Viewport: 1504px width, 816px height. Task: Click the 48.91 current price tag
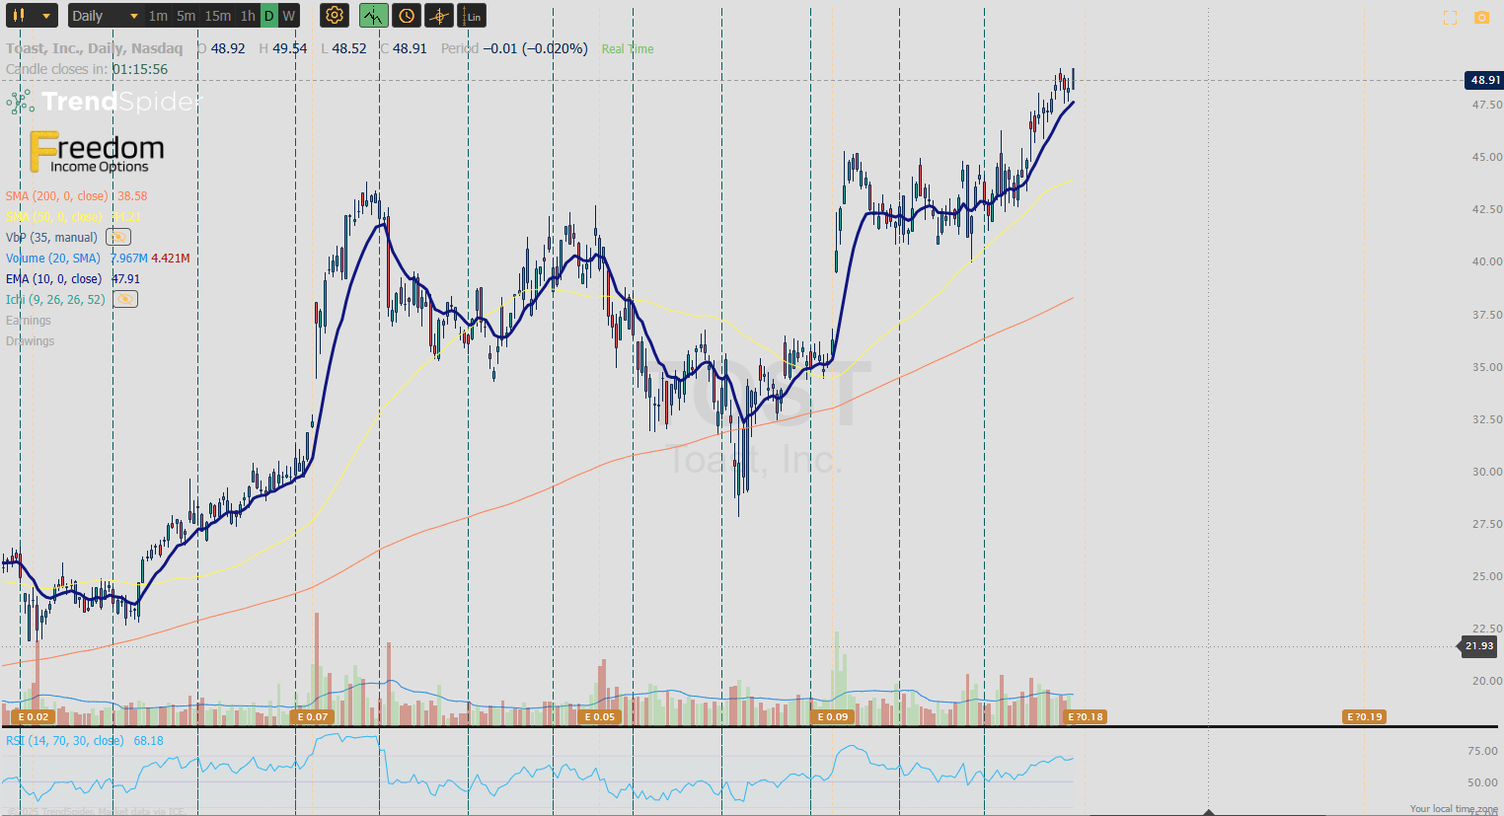tap(1483, 80)
